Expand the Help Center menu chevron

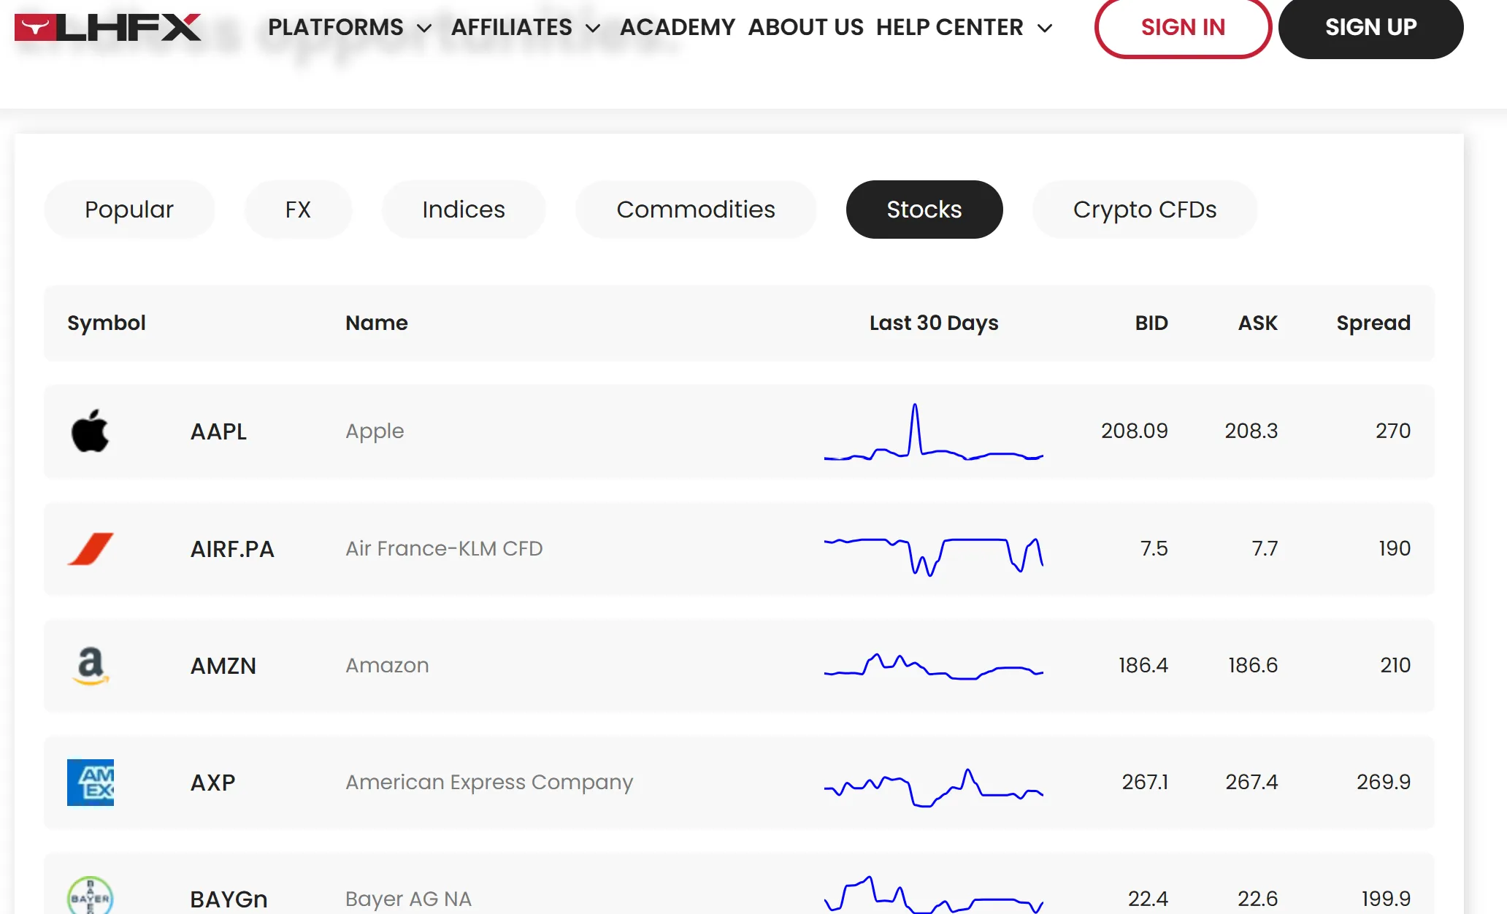pos(1045,28)
